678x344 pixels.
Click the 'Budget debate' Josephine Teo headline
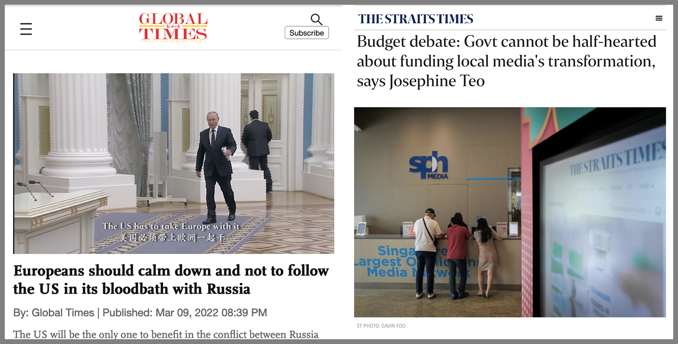click(x=506, y=61)
